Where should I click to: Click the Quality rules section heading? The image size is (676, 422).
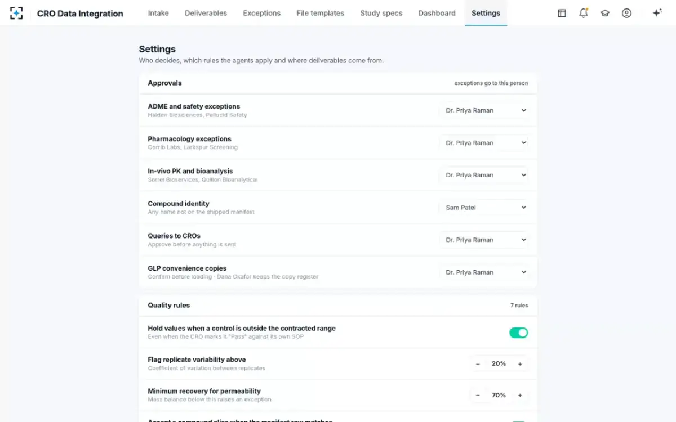169,305
